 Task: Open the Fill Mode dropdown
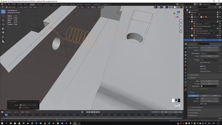(210, 60)
